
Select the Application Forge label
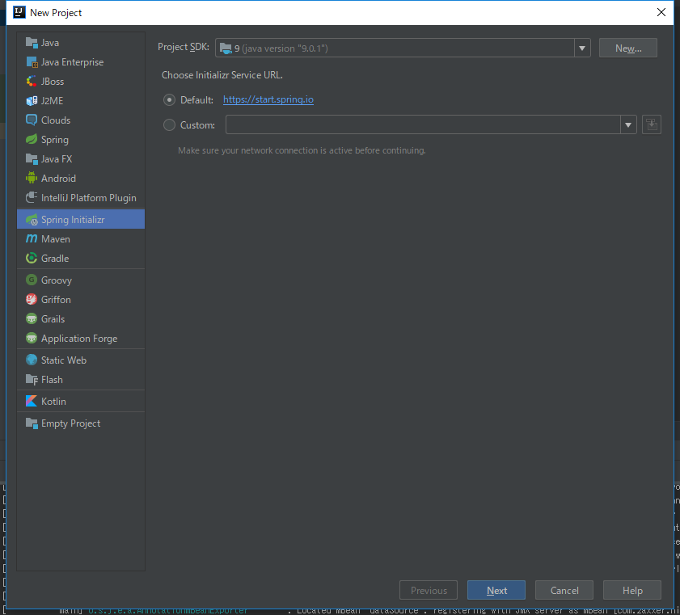79,339
